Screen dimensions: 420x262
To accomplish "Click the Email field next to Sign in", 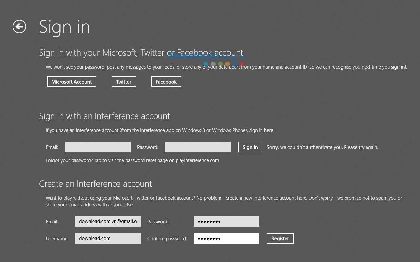I will coord(97,147).
